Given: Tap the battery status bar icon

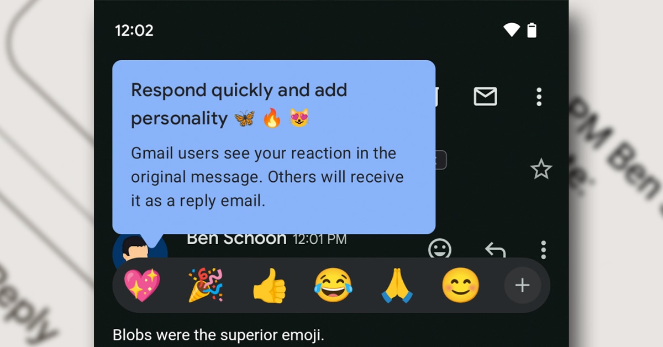Looking at the screenshot, I should click(x=532, y=30).
